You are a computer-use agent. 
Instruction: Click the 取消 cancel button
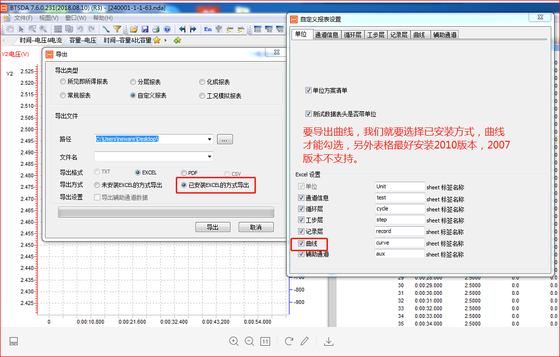pos(256,227)
